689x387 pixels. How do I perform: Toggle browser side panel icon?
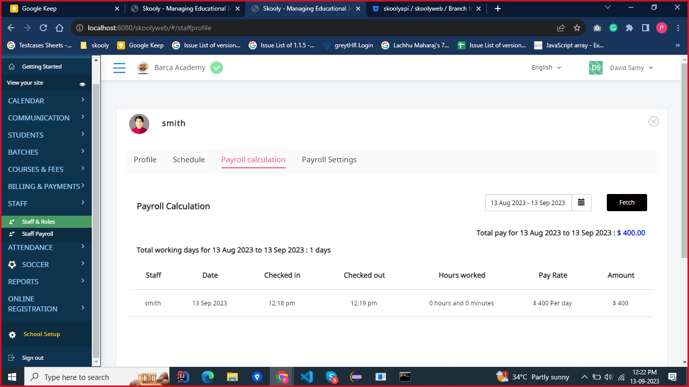pos(645,28)
